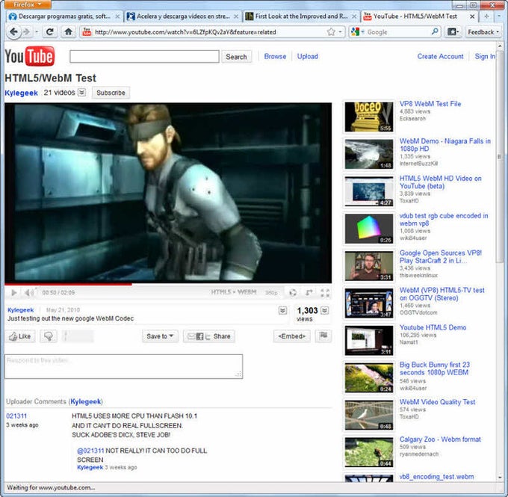Open the rgb cube video thumbnail
Image resolution: width=508 pixels, height=497 pixels.
click(x=369, y=229)
